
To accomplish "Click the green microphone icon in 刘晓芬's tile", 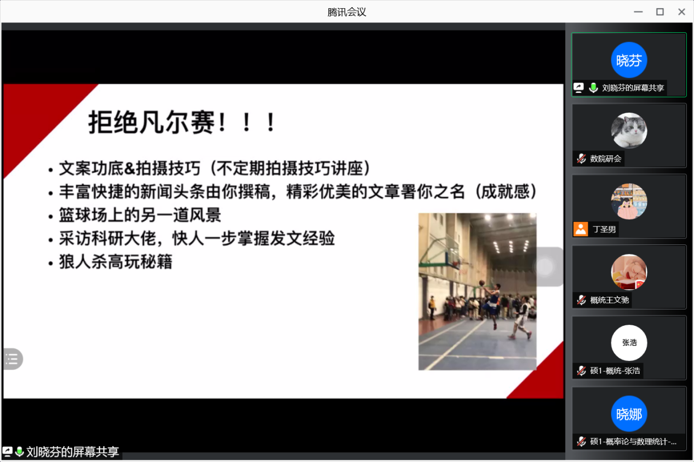I will (x=593, y=87).
